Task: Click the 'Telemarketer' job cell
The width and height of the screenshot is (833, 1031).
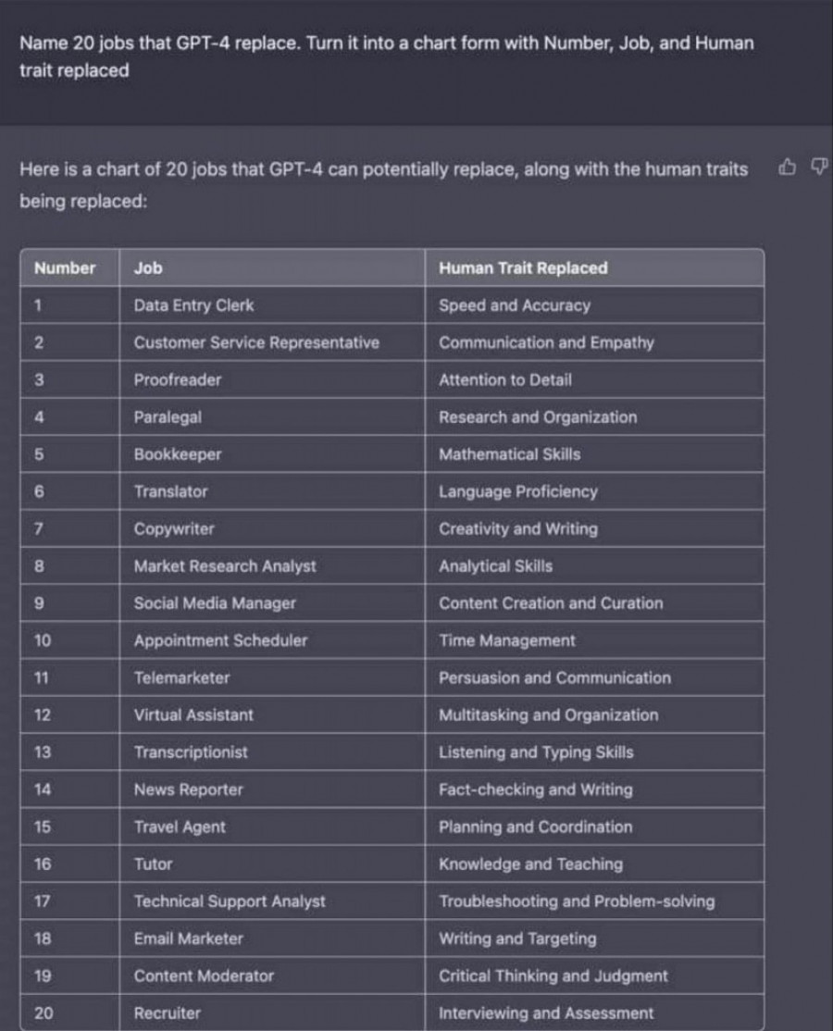Action: click(181, 677)
